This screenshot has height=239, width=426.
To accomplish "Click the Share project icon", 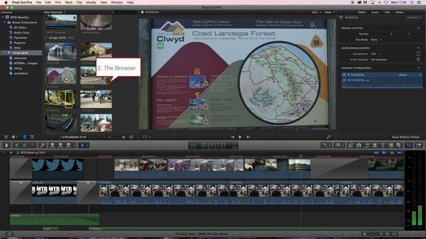I will 419,145.
